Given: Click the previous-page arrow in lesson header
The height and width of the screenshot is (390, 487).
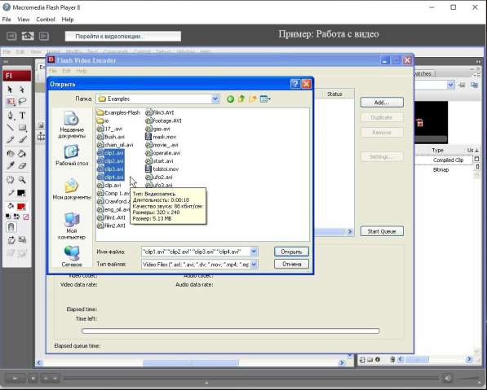Looking at the screenshot, I should point(11,36).
